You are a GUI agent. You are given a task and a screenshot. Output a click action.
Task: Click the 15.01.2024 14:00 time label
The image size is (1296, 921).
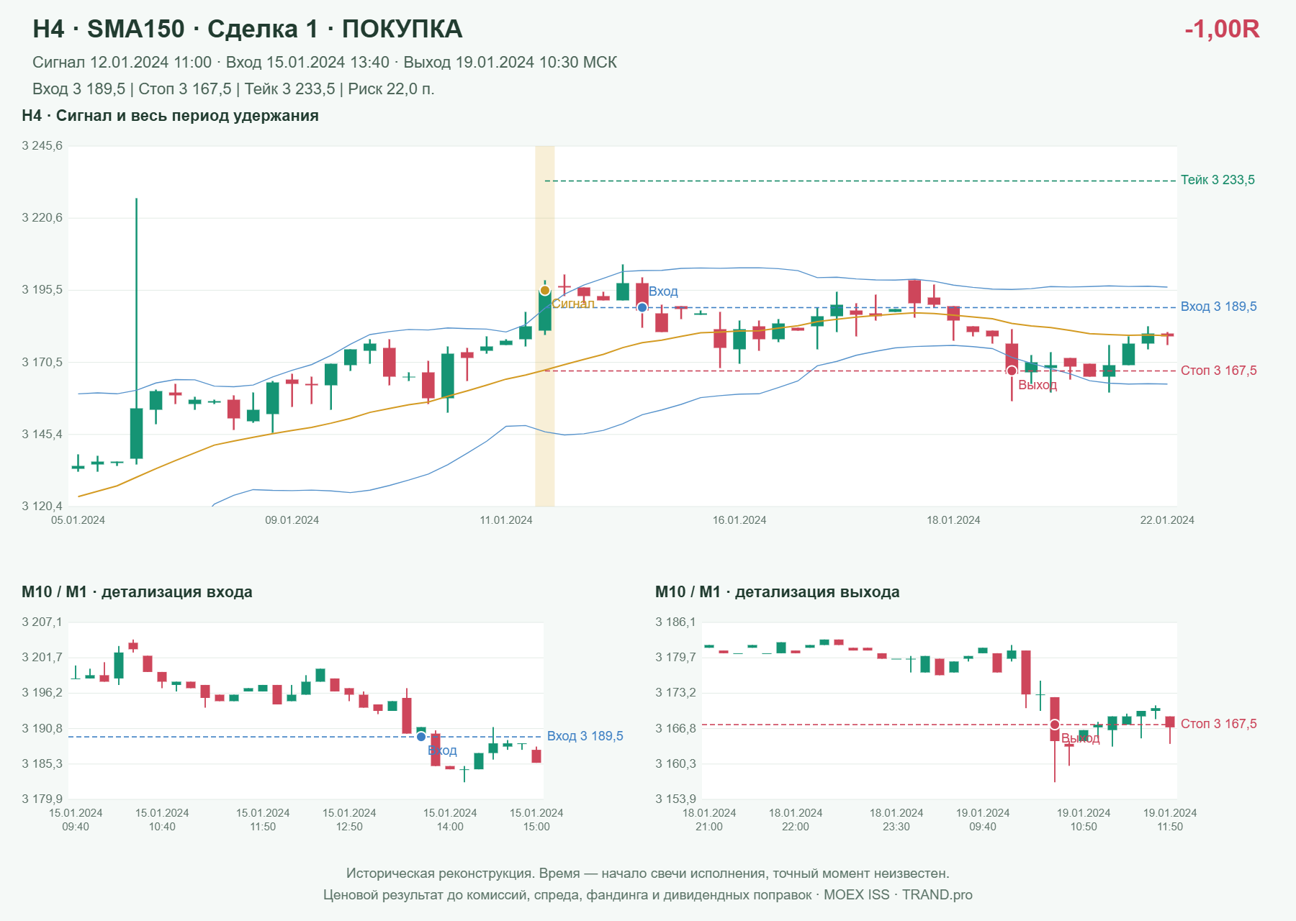click(x=450, y=820)
